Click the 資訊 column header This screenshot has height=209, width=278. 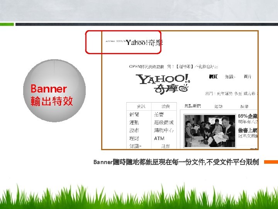[141, 106]
